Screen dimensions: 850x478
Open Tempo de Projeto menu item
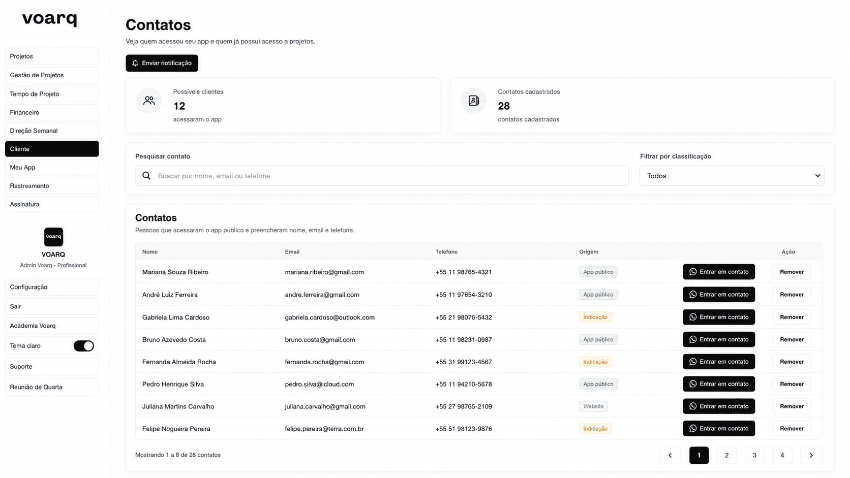pos(52,94)
